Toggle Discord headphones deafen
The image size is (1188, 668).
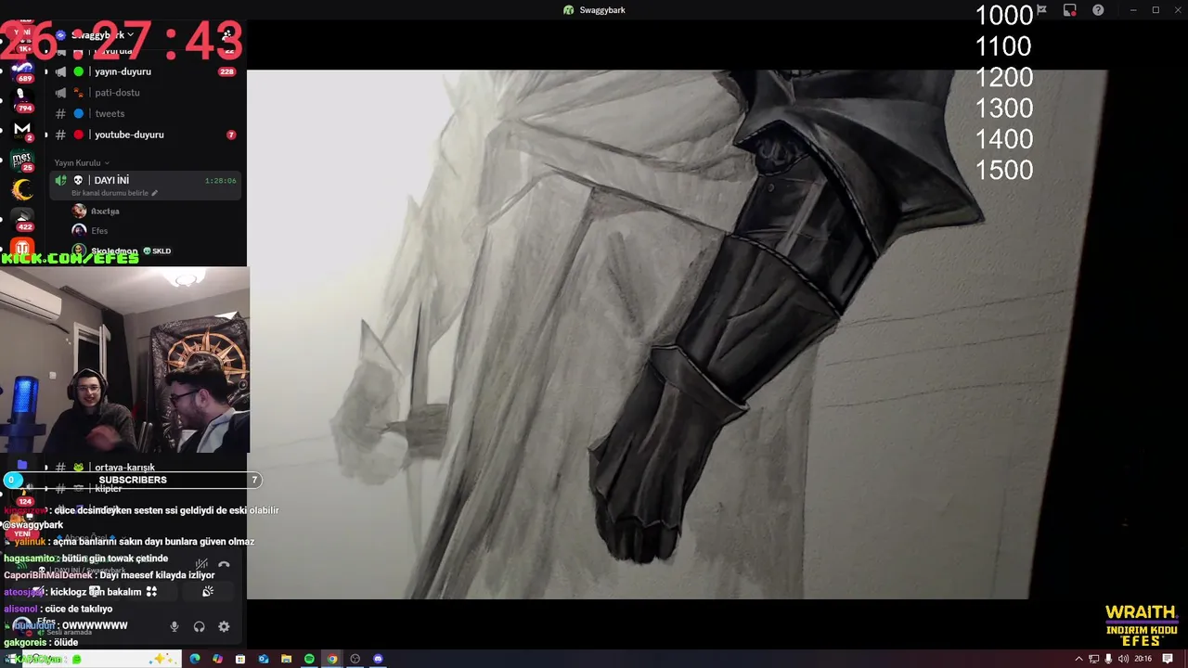point(199,627)
